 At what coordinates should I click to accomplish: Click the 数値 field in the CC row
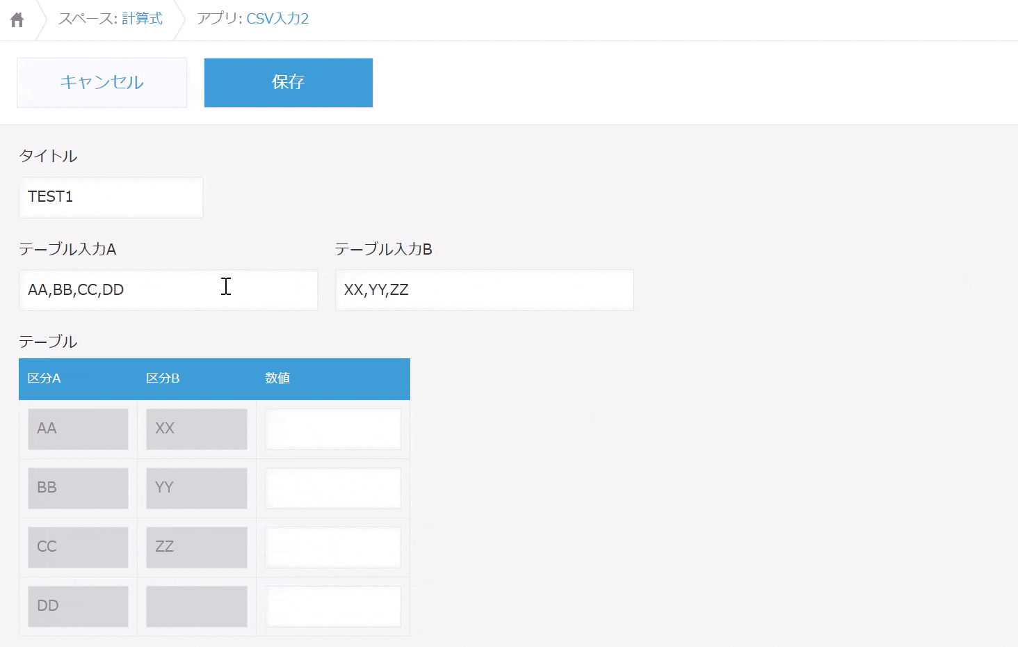[x=333, y=548]
